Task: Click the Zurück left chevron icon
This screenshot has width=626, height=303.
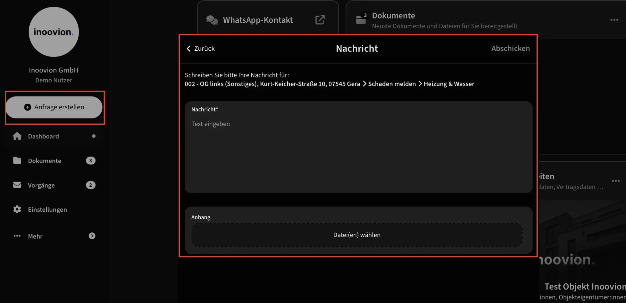Action: click(x=188, y=48)
